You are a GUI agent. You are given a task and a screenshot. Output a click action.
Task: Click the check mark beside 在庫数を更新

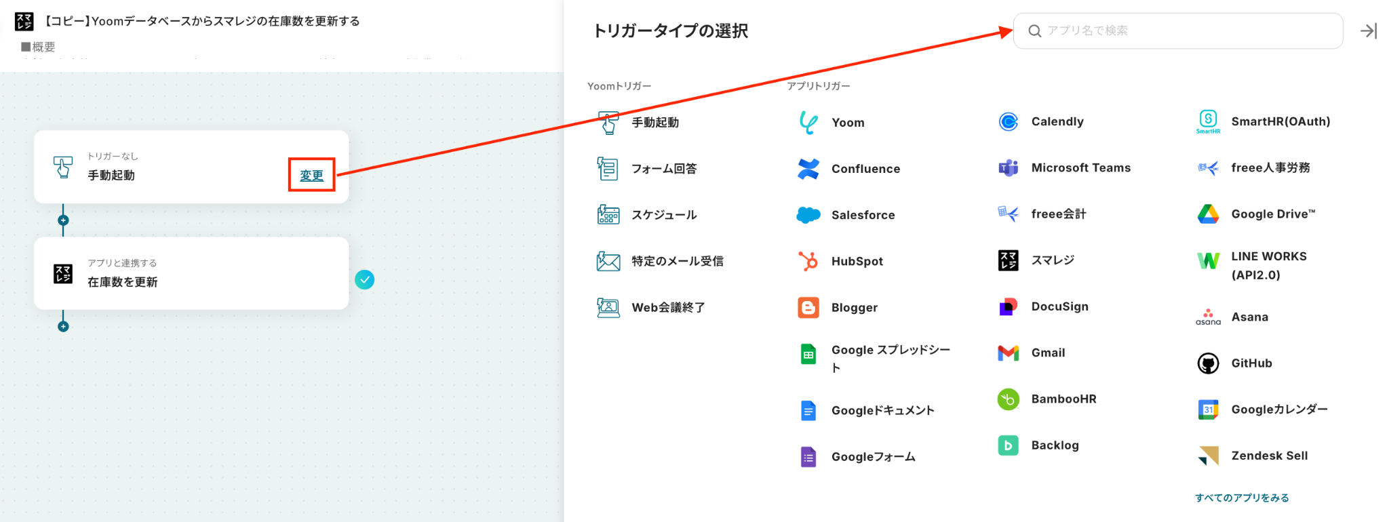click(365, 279)
